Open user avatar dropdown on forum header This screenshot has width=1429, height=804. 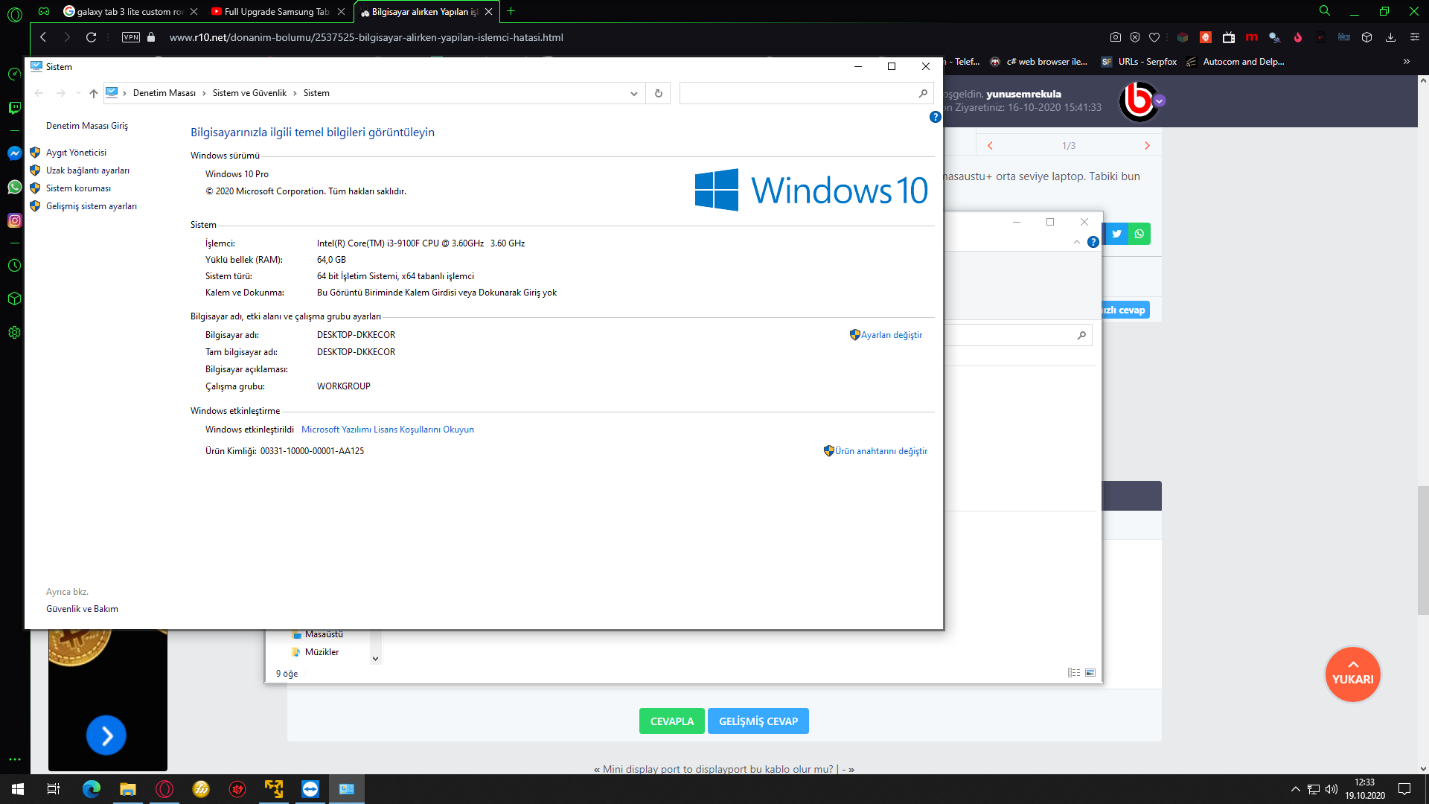pos(1160,101)
